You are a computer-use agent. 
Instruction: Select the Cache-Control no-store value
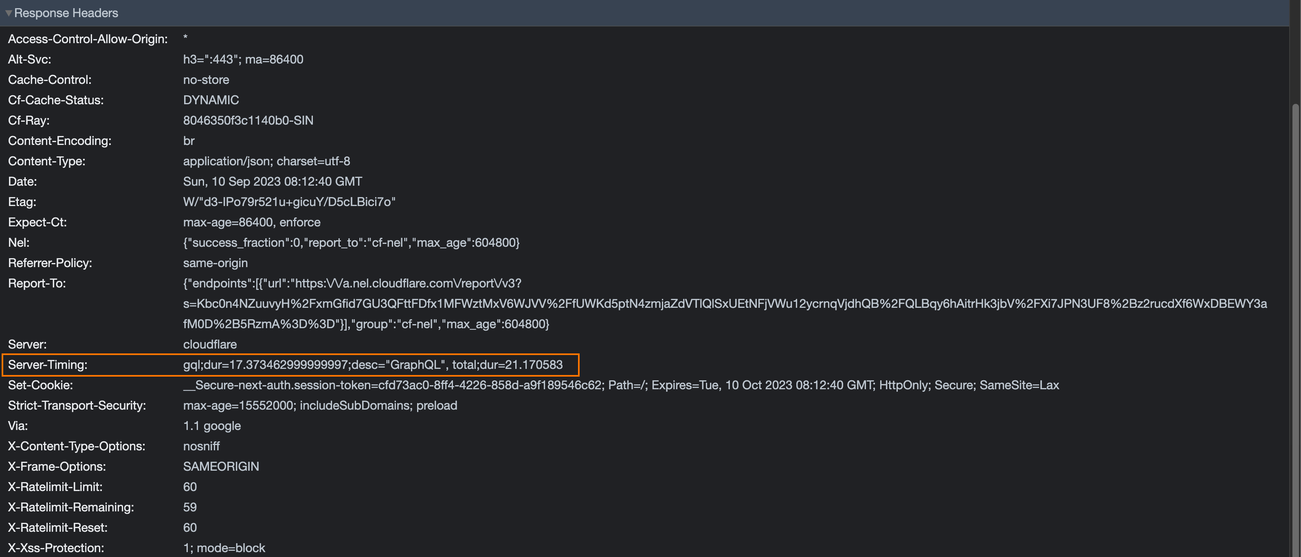pyautogui.click(x=206, y=80)
